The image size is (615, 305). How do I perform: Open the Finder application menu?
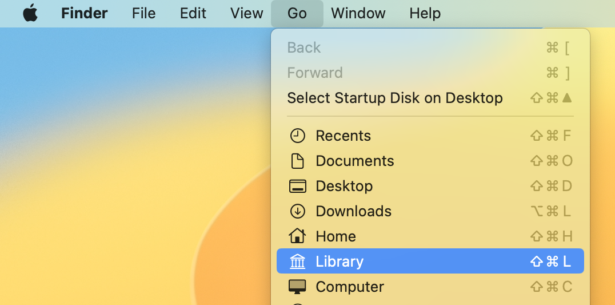[x=86, y=13]
